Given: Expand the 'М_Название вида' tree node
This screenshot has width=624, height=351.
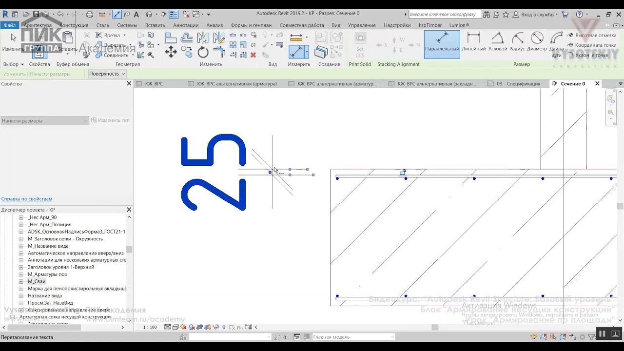Looking at the screenshot, I should 21,246.
